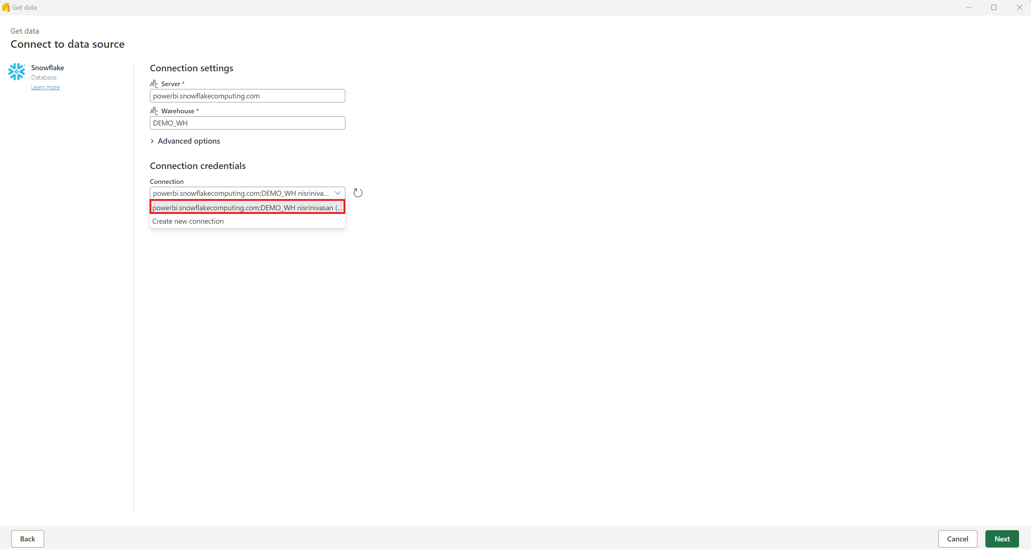Click the Warehouse field icon
Screen dimensions: 1031x549
[153, 110]
